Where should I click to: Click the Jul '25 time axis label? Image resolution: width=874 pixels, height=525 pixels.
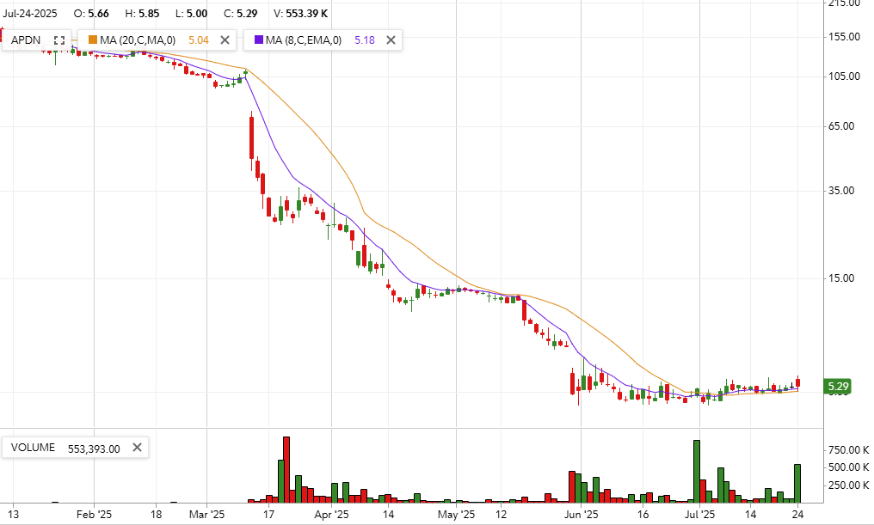click(699, 515)
